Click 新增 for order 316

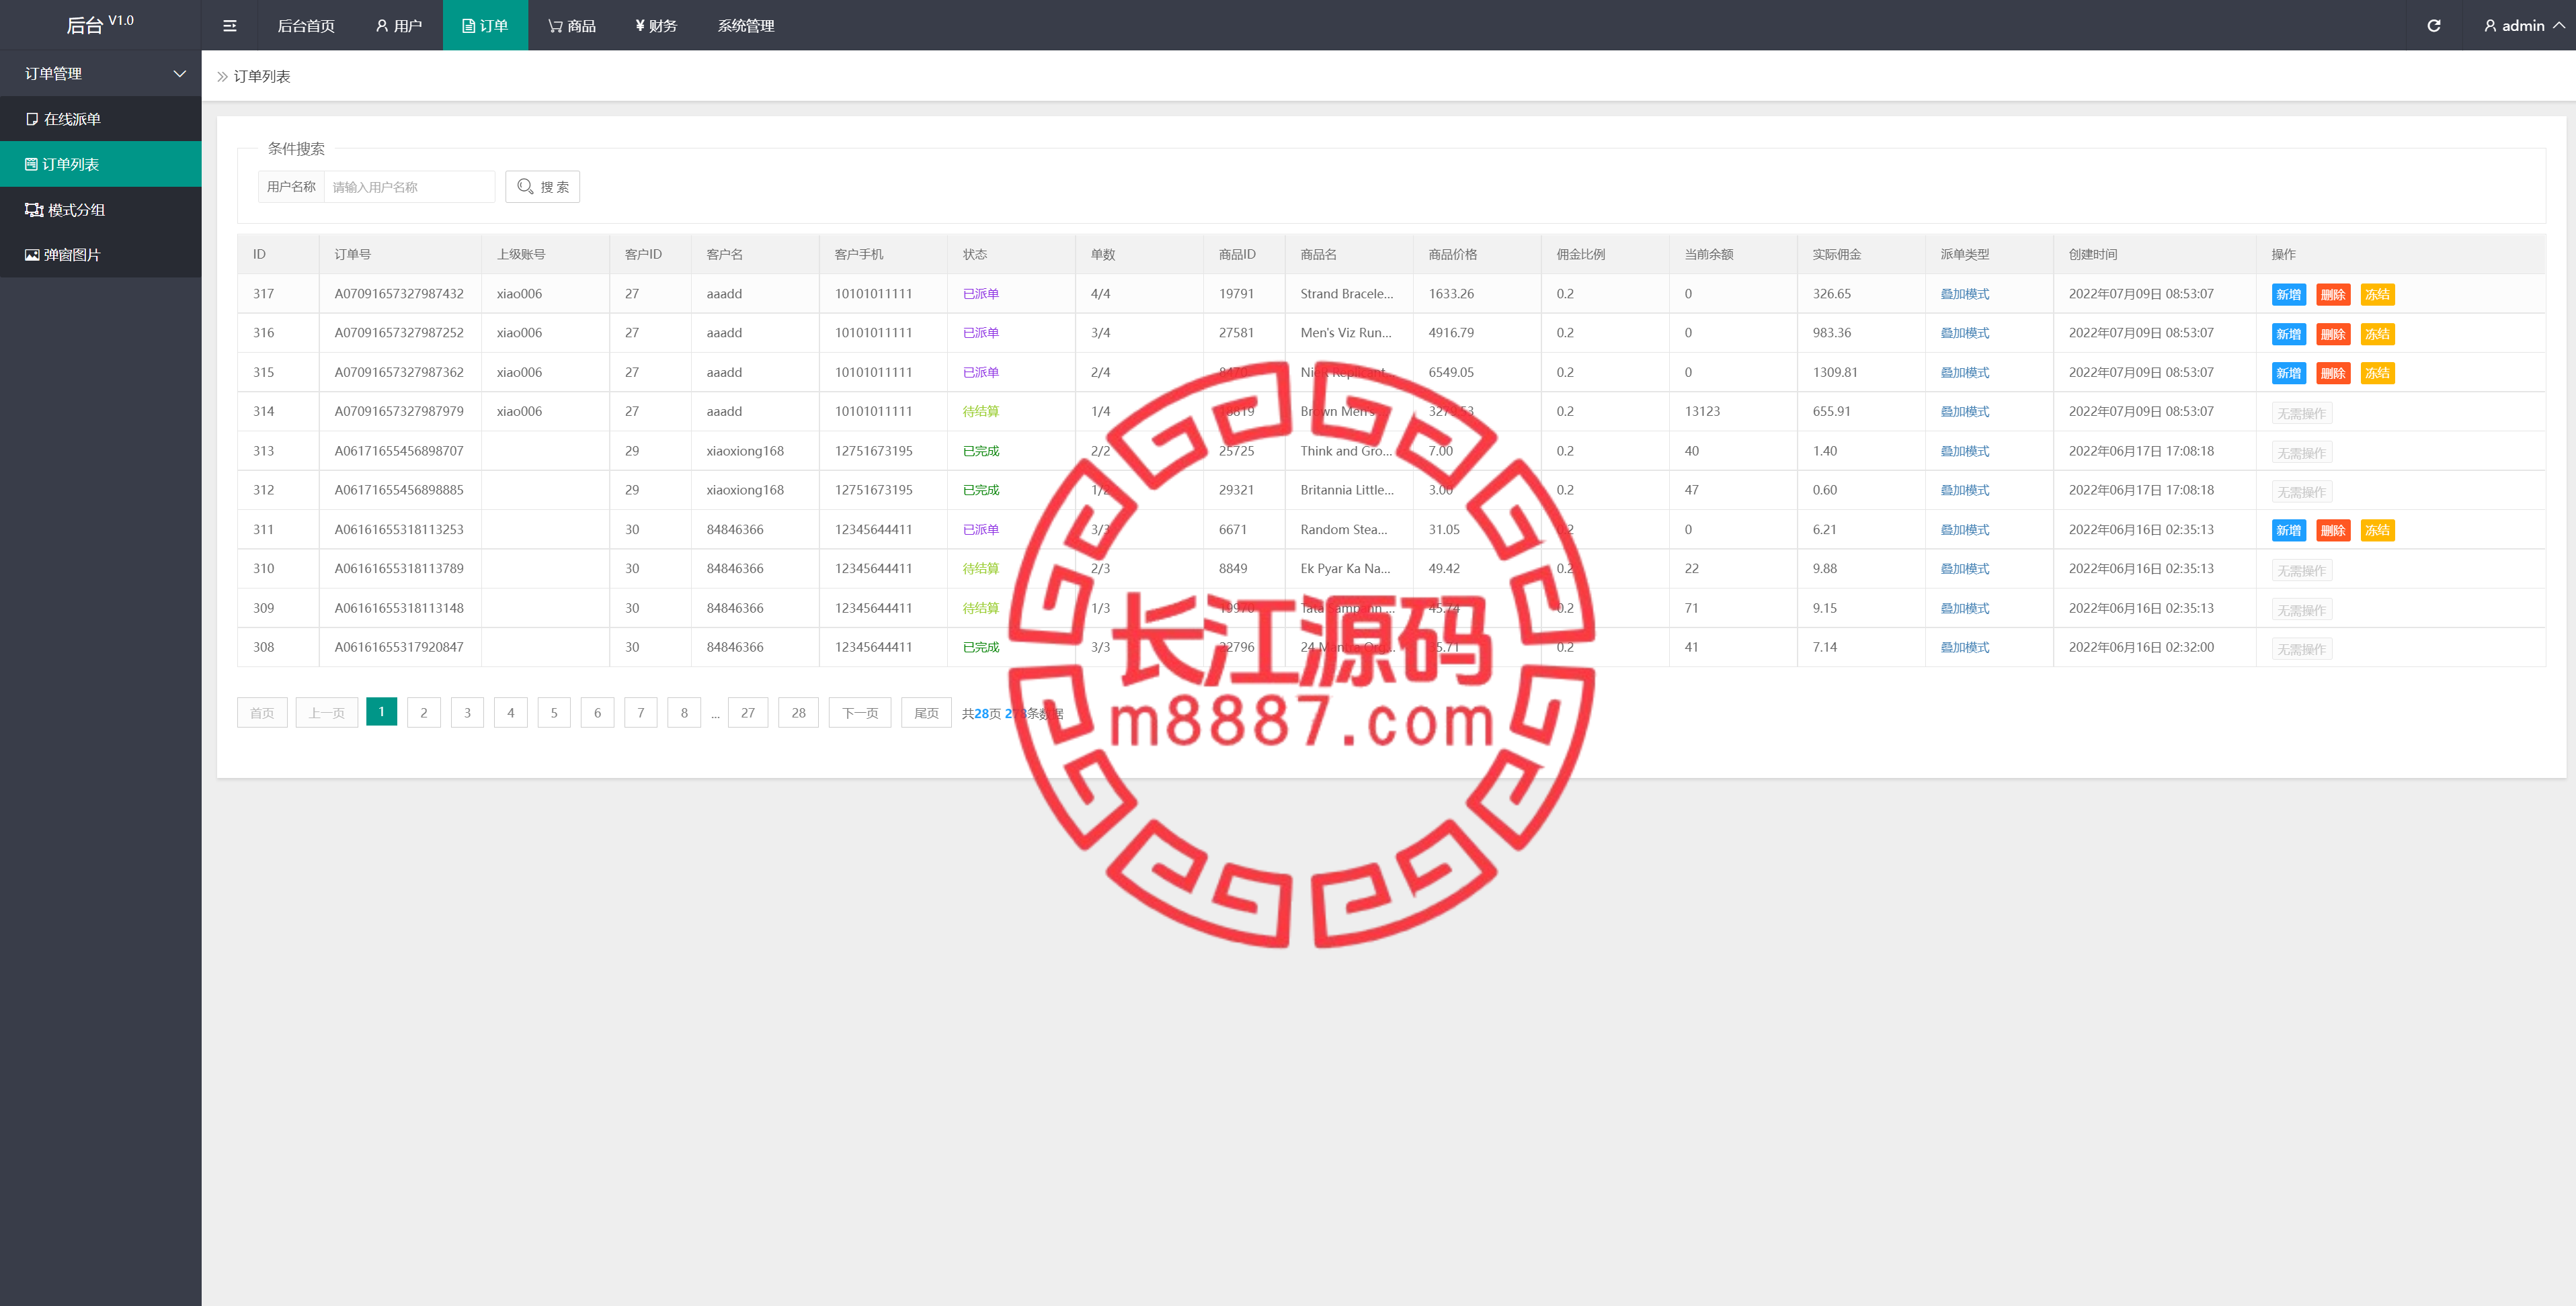click(x=2288, y=334)
